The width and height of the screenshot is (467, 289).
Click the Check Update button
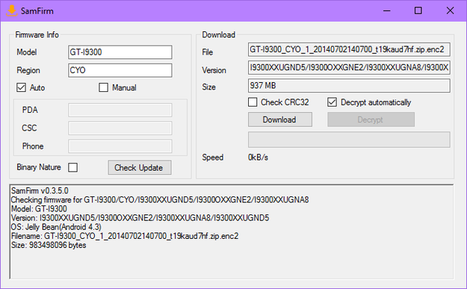click(x=140, y=167)
